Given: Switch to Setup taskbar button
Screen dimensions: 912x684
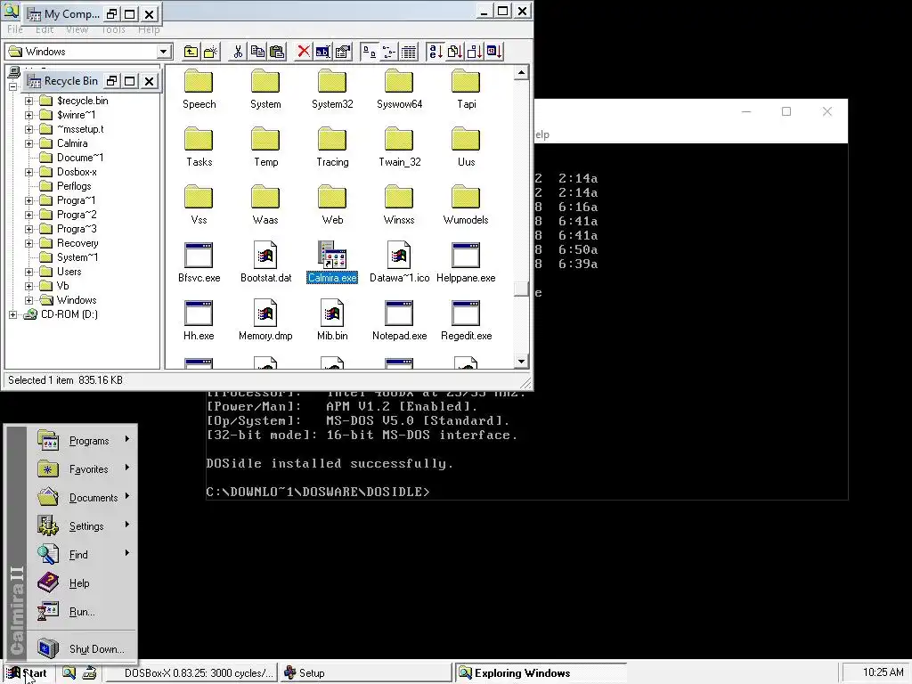Looking at the screenshot, I should 365,673.
